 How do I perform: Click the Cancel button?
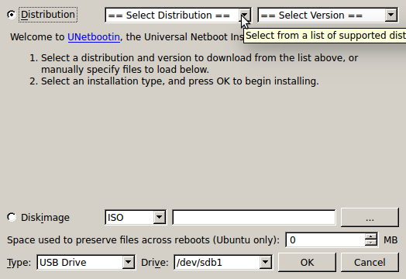click(370, 263)
